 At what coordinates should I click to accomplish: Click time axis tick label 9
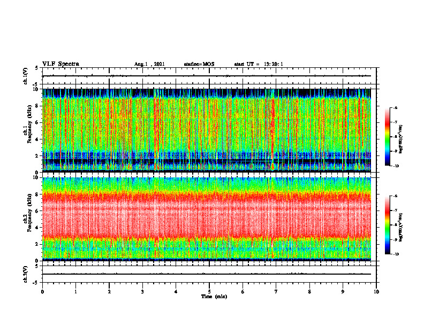[x=343, y=292]
